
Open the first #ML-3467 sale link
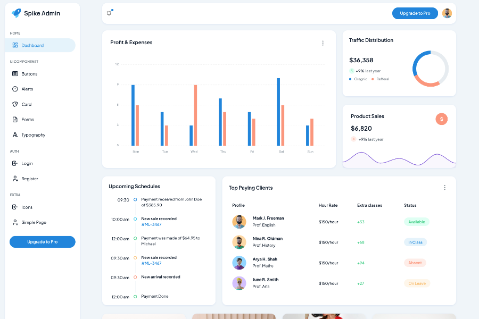point(151,225)
